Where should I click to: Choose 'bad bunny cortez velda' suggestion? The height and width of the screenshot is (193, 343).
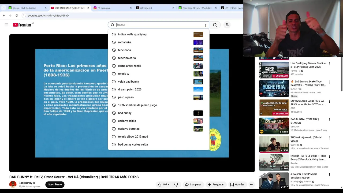(x=158, y=144)
